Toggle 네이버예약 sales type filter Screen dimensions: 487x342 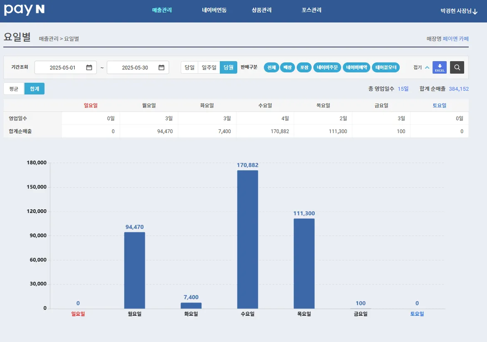click(x=357, y=67)
